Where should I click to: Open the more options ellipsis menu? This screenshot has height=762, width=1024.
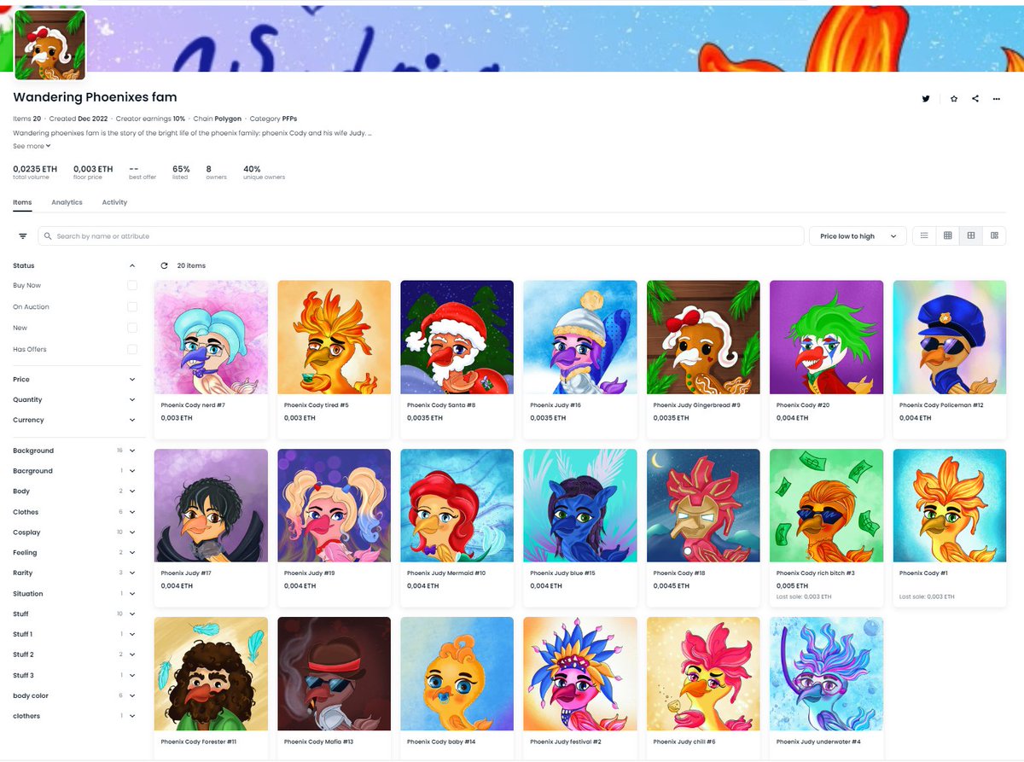997,99
